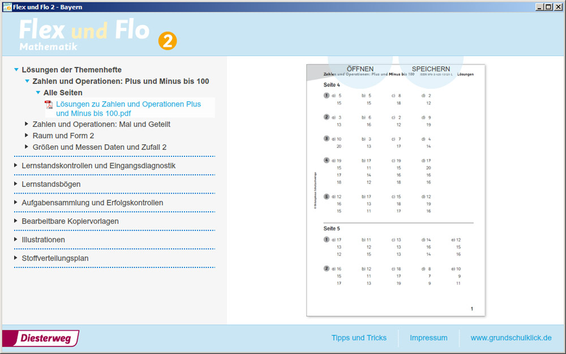This screenshot has height=354, width=566.
Task: Expand arrow for Stoffverteilungsplan
Action: click(15, 258)
